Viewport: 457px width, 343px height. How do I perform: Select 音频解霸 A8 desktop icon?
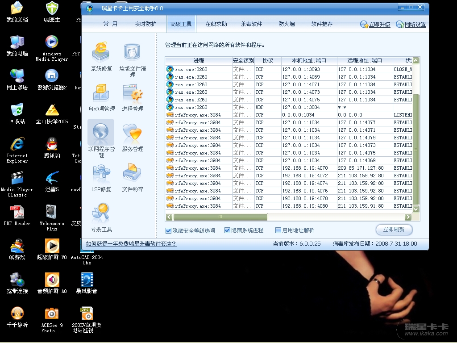(52, 283)
